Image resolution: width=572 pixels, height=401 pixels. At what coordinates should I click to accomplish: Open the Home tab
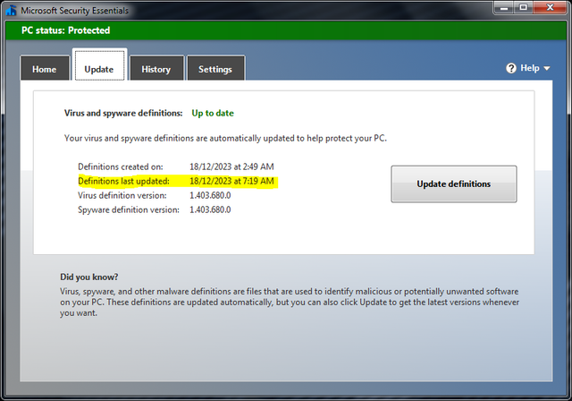pos(45,68)
